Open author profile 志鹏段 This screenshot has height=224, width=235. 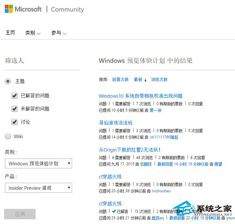coord(146,164)
